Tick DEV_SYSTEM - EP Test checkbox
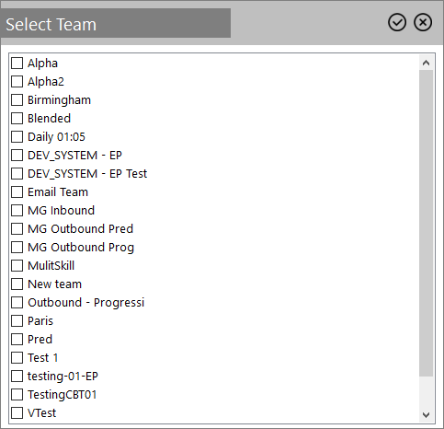The width and height of the screenshot is (444, 429). 17,174
